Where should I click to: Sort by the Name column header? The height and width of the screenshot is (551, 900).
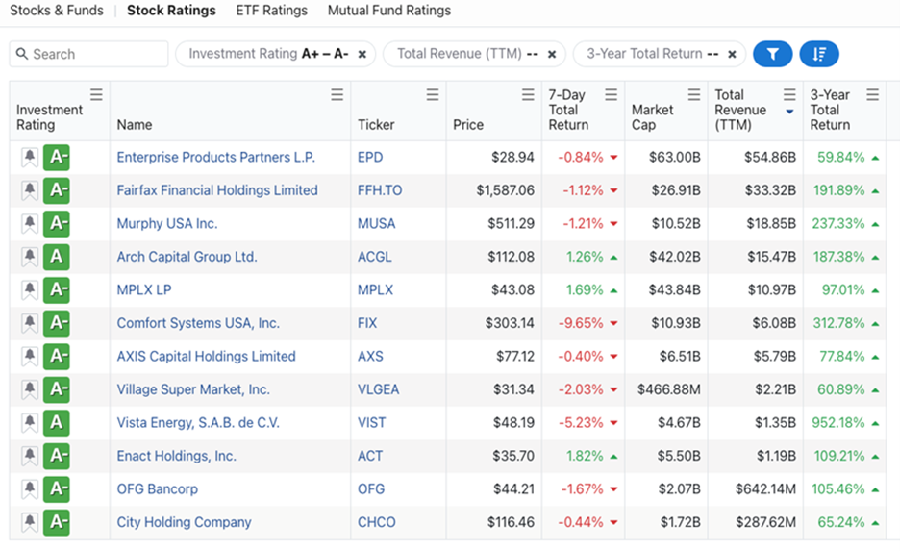coord(135,125)
